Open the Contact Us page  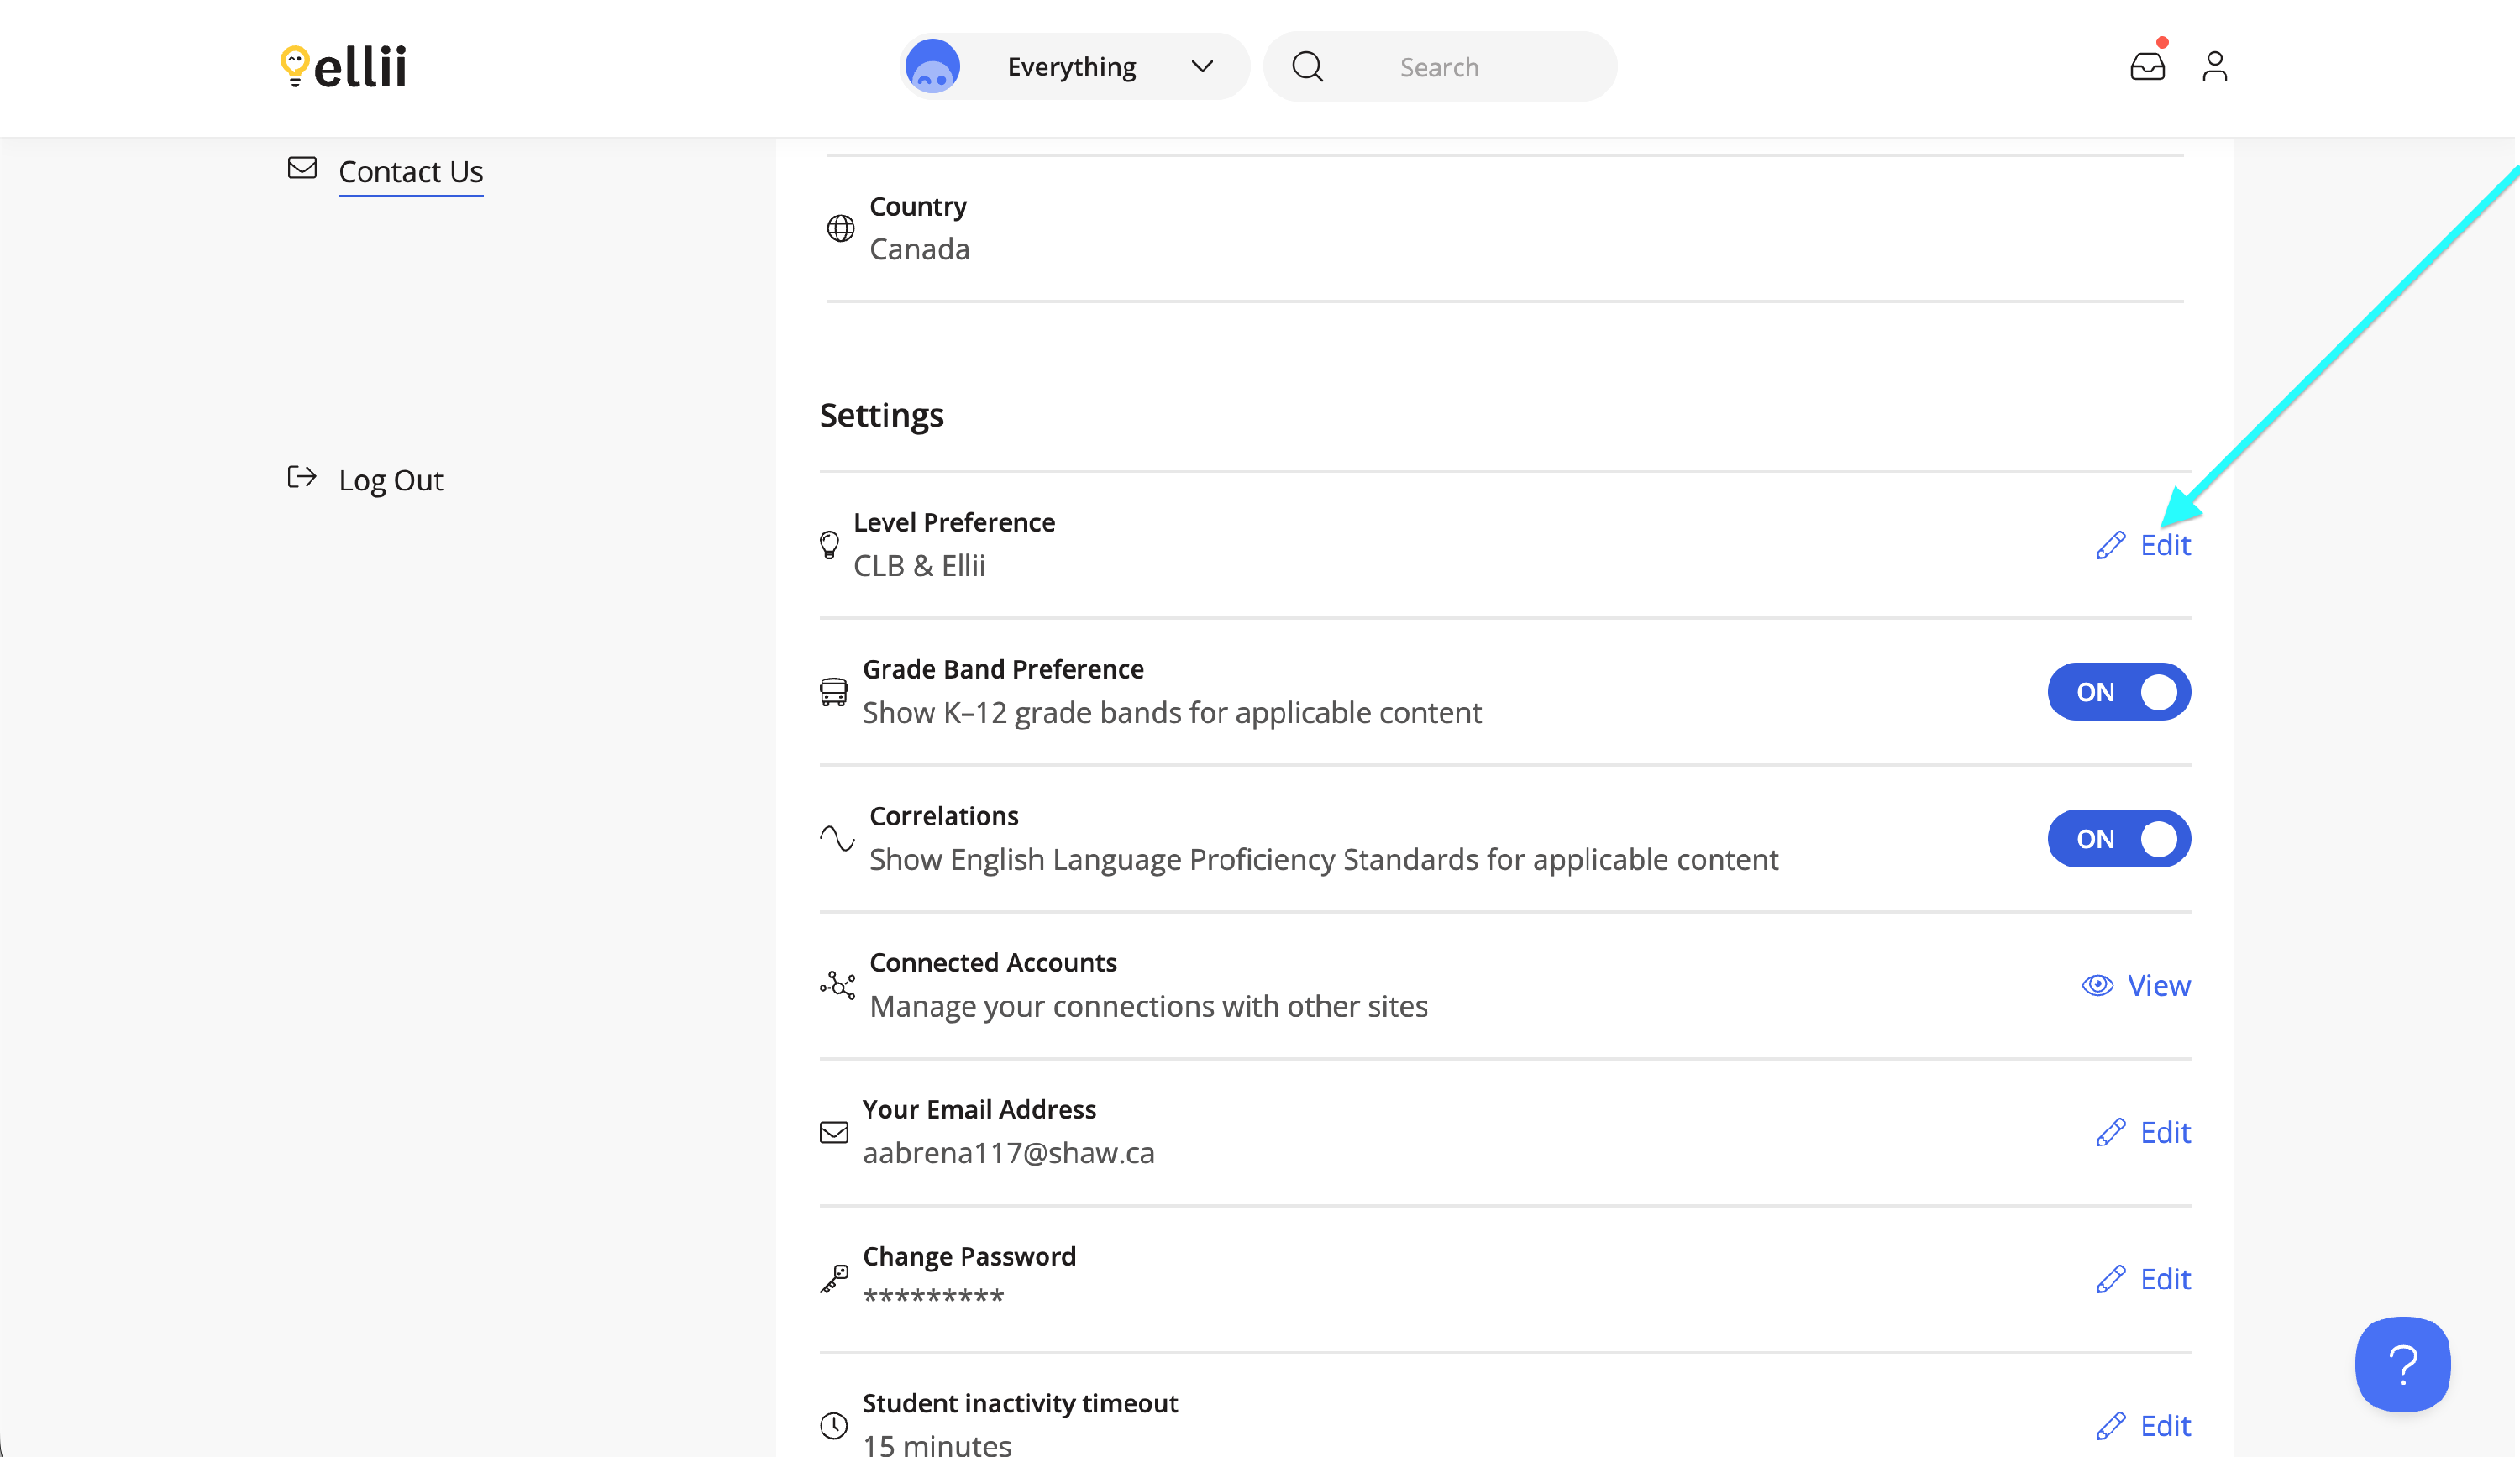(410, 172)
